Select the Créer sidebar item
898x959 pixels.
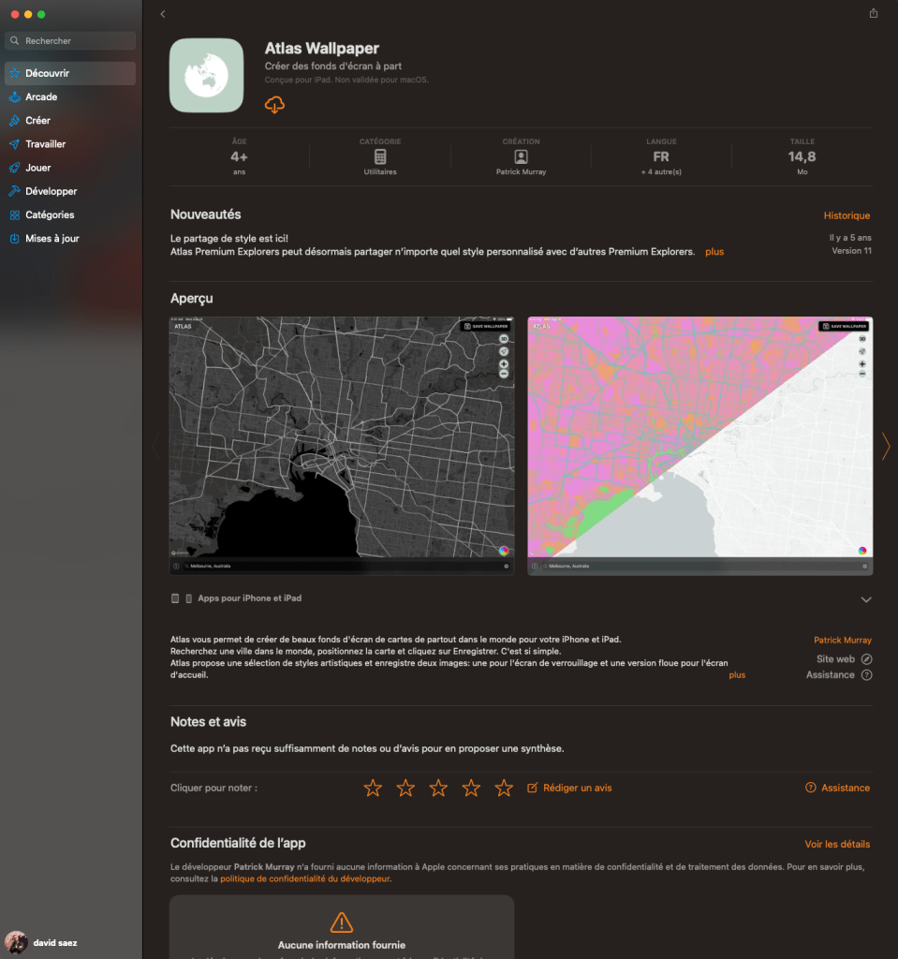point(38,121)
